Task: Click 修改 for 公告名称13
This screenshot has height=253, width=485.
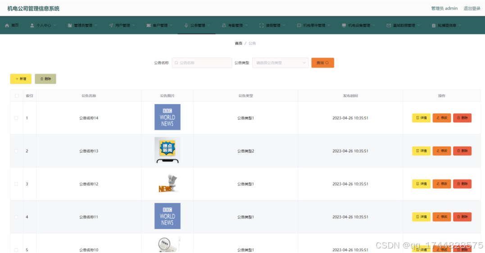Action: [442, 151]
